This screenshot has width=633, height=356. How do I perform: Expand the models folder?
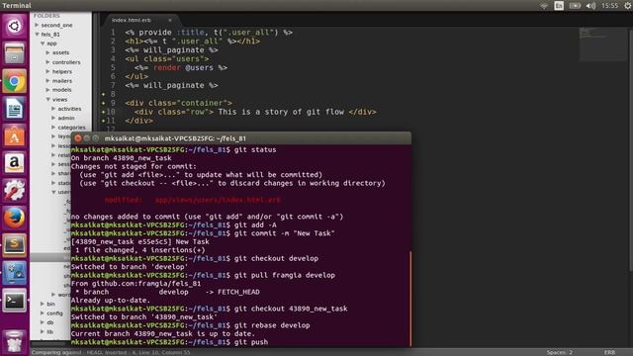[x=47, y=90]
